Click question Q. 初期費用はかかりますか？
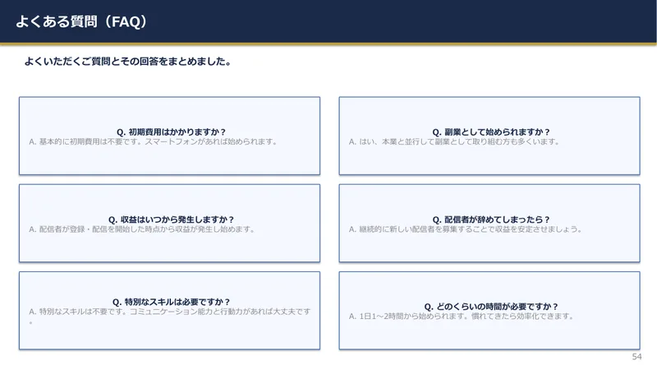This screenshot has width=657, height=370. coord(171,132)
